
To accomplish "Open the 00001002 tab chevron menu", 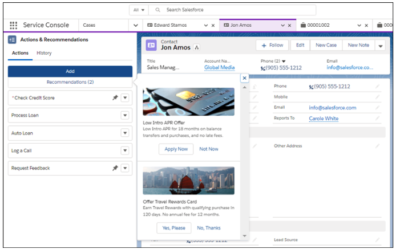I will point(359,25).
